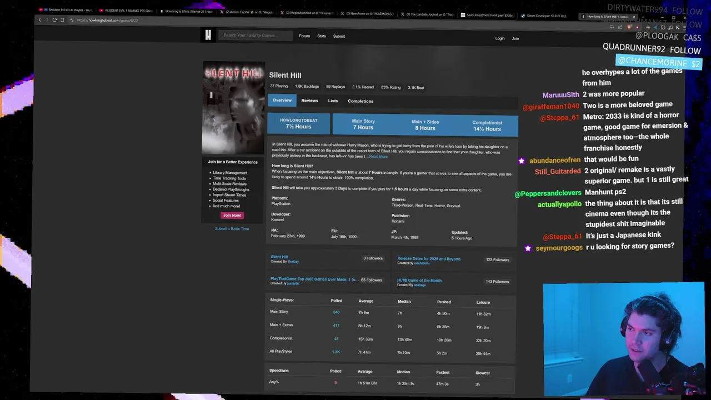Click the 83% Rating stat badge
Image resolution: width=711 pixels, height=400 pixels.
tap(391, 87)
